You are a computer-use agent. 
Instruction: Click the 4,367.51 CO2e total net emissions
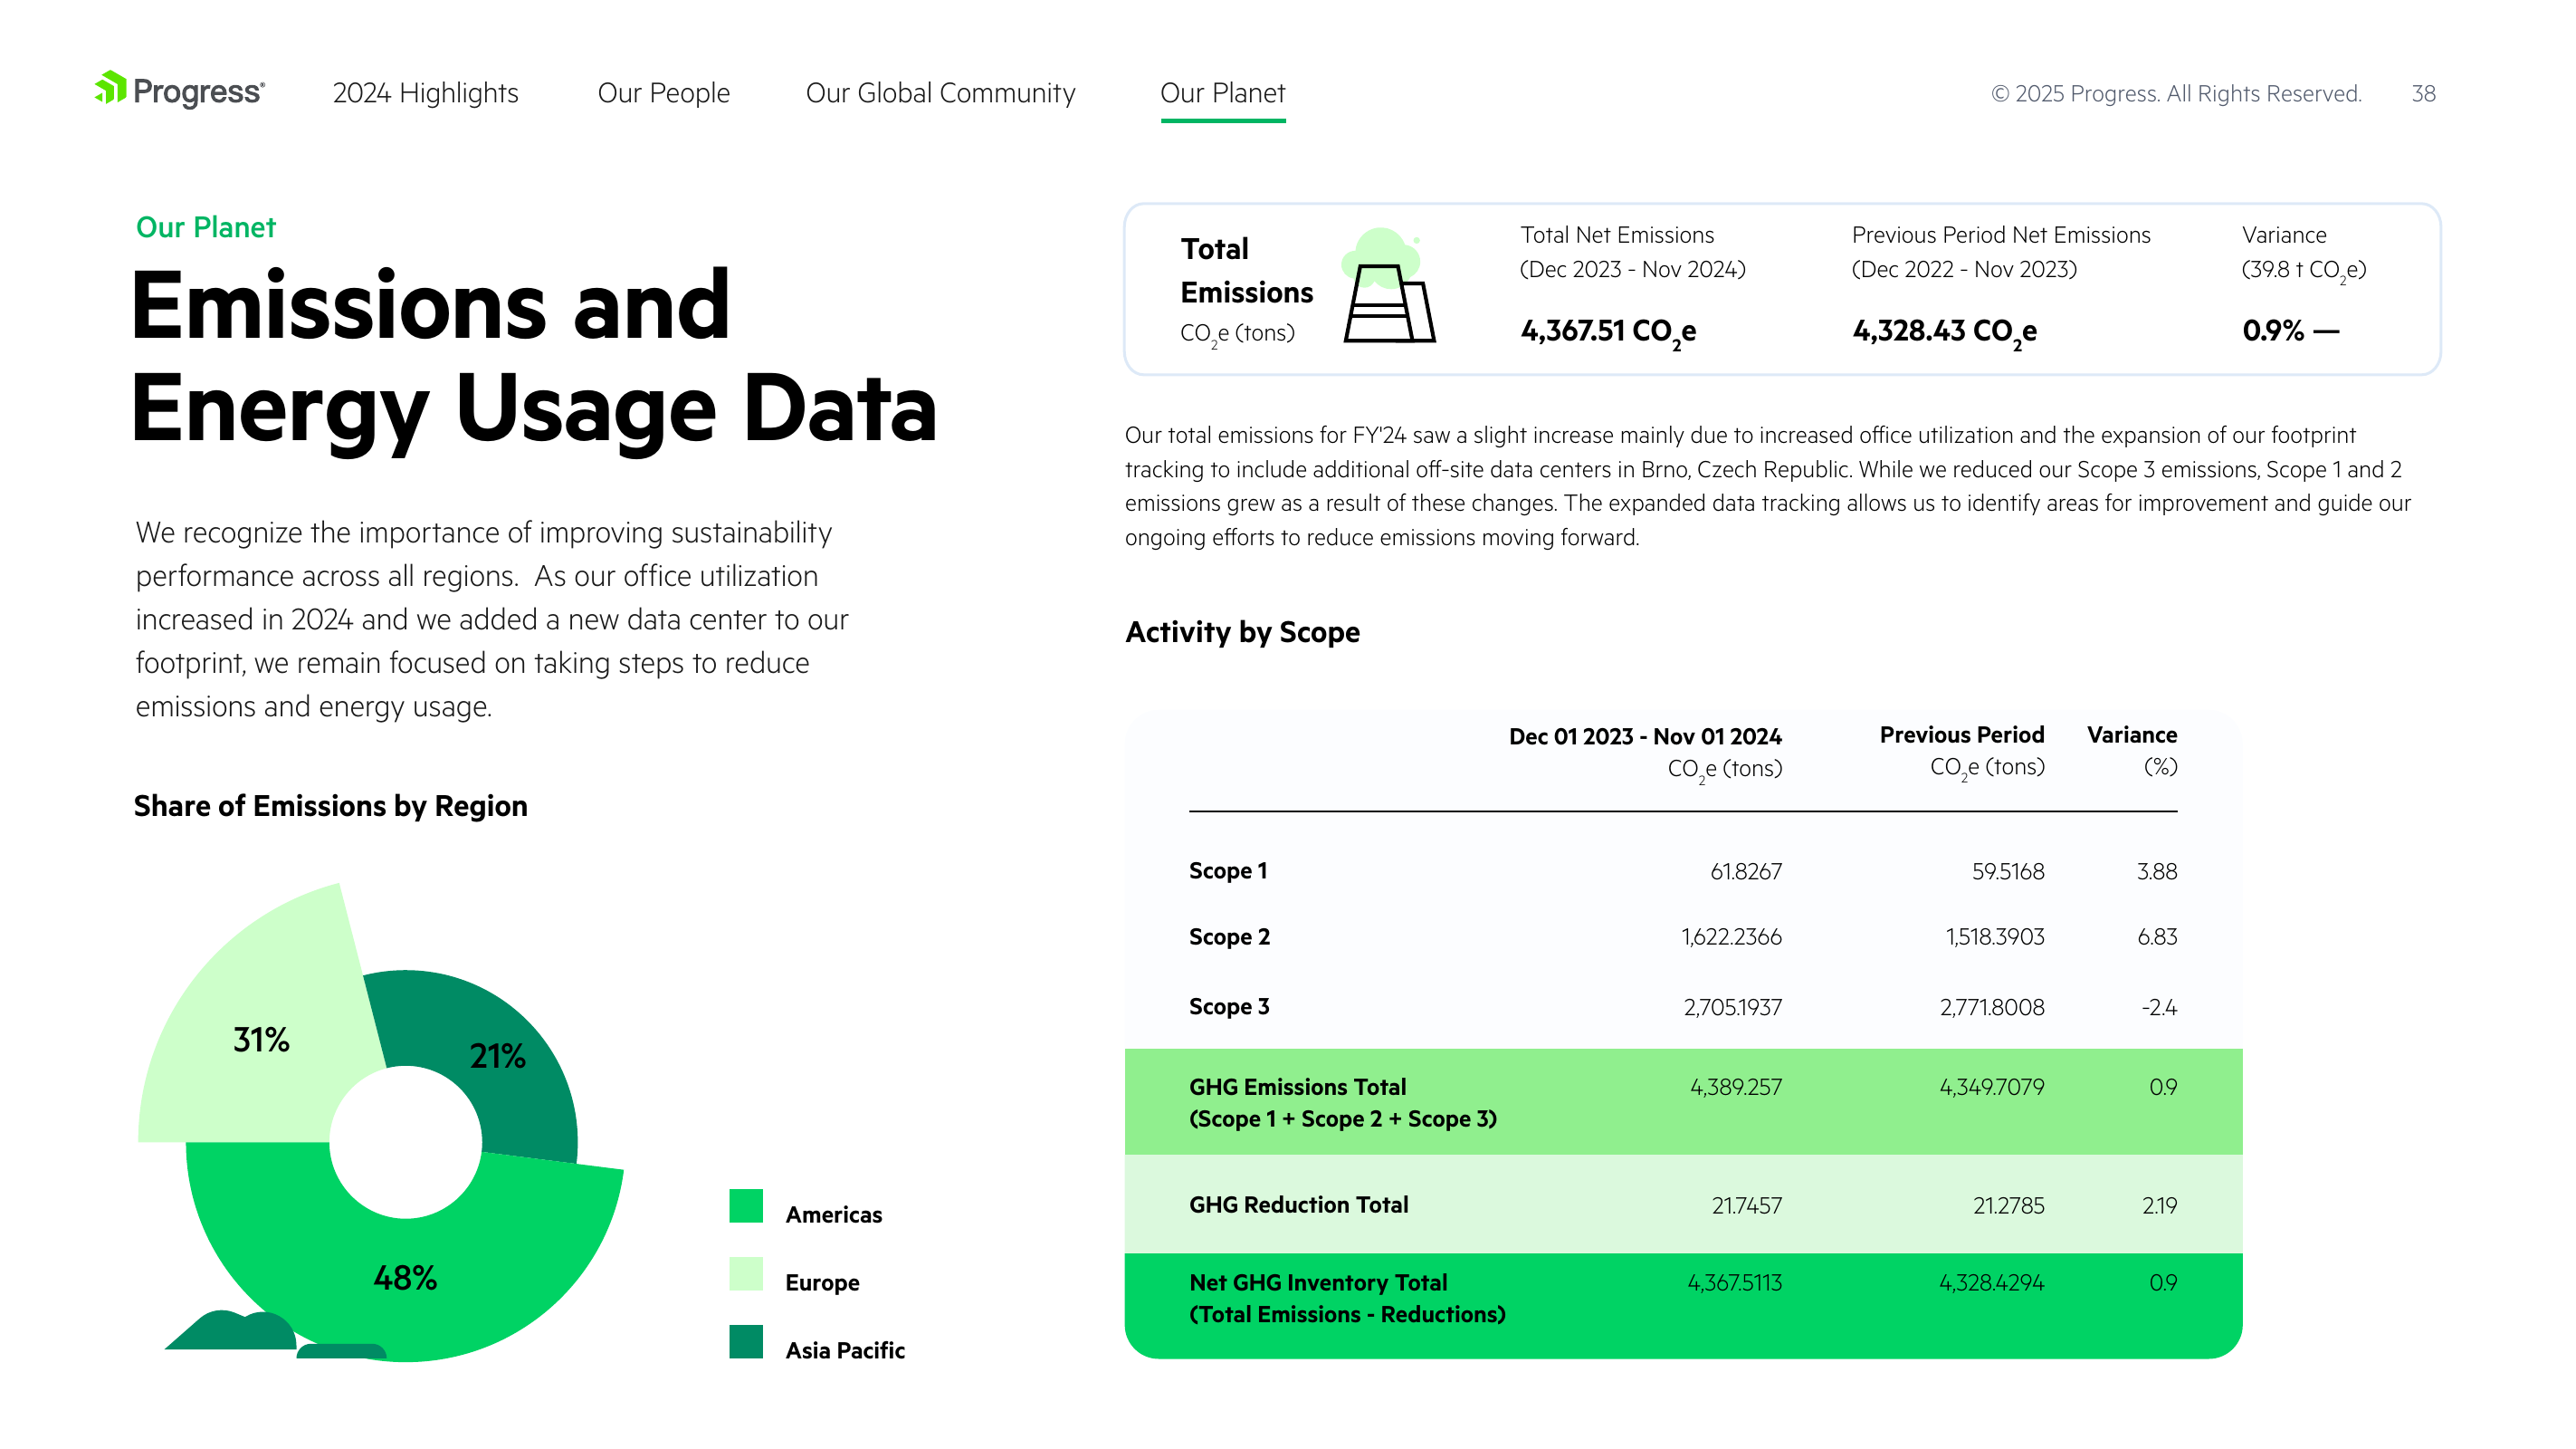[1608, 331]
